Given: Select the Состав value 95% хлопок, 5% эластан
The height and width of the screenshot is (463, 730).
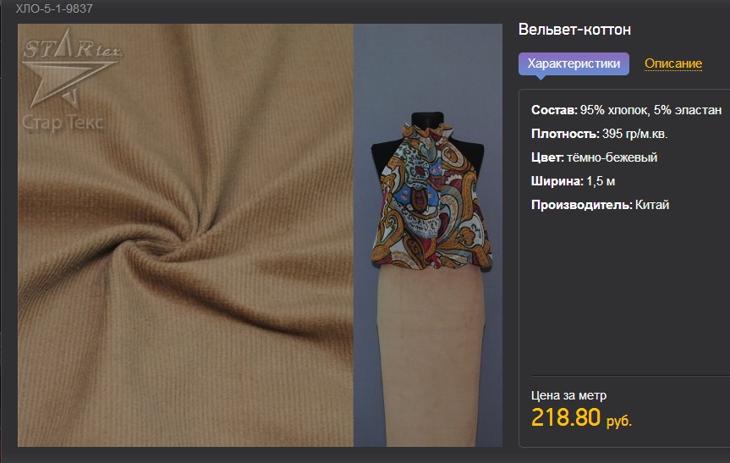Looking at the screenshot, I should (650, 110).
